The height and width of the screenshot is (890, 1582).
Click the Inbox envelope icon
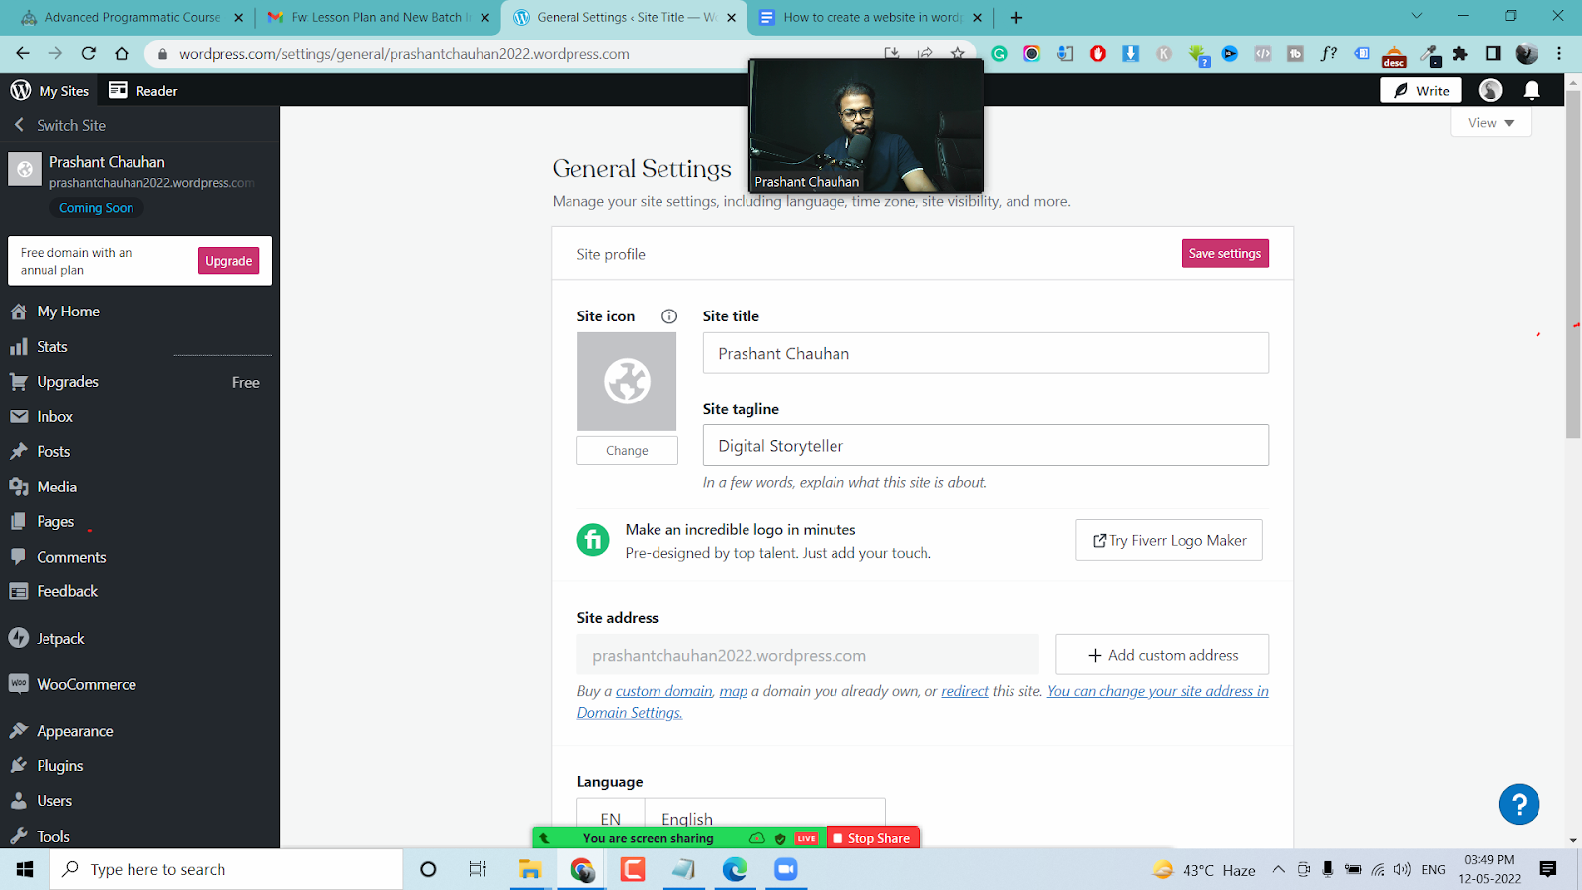(x=19, y=417)
